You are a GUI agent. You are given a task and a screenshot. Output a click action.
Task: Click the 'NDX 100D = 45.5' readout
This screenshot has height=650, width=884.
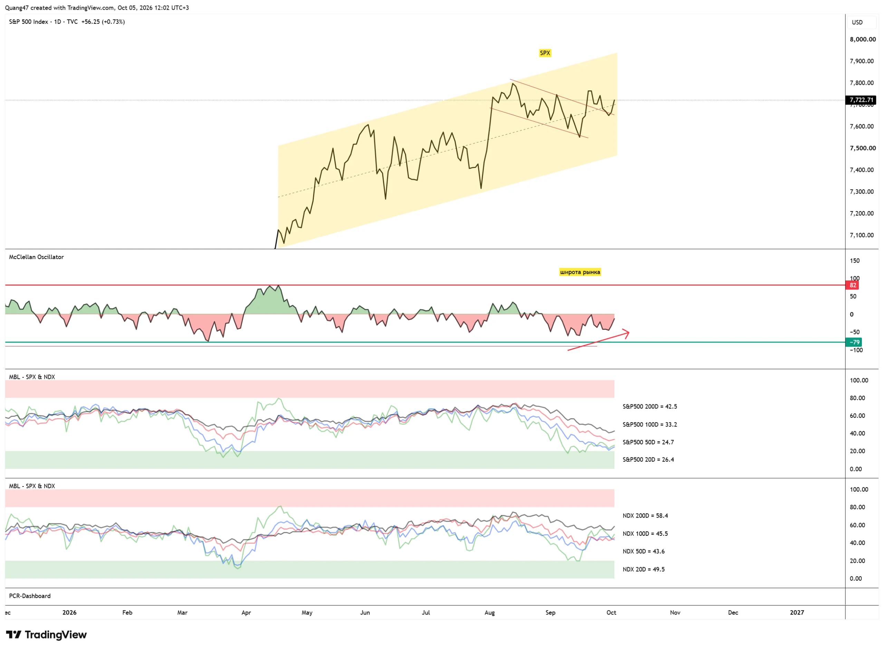coord(645,533)
